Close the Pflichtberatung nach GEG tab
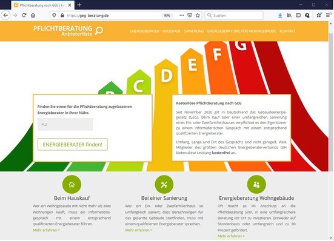This screenshot has height=241, width=334. (x=70, y=5)
